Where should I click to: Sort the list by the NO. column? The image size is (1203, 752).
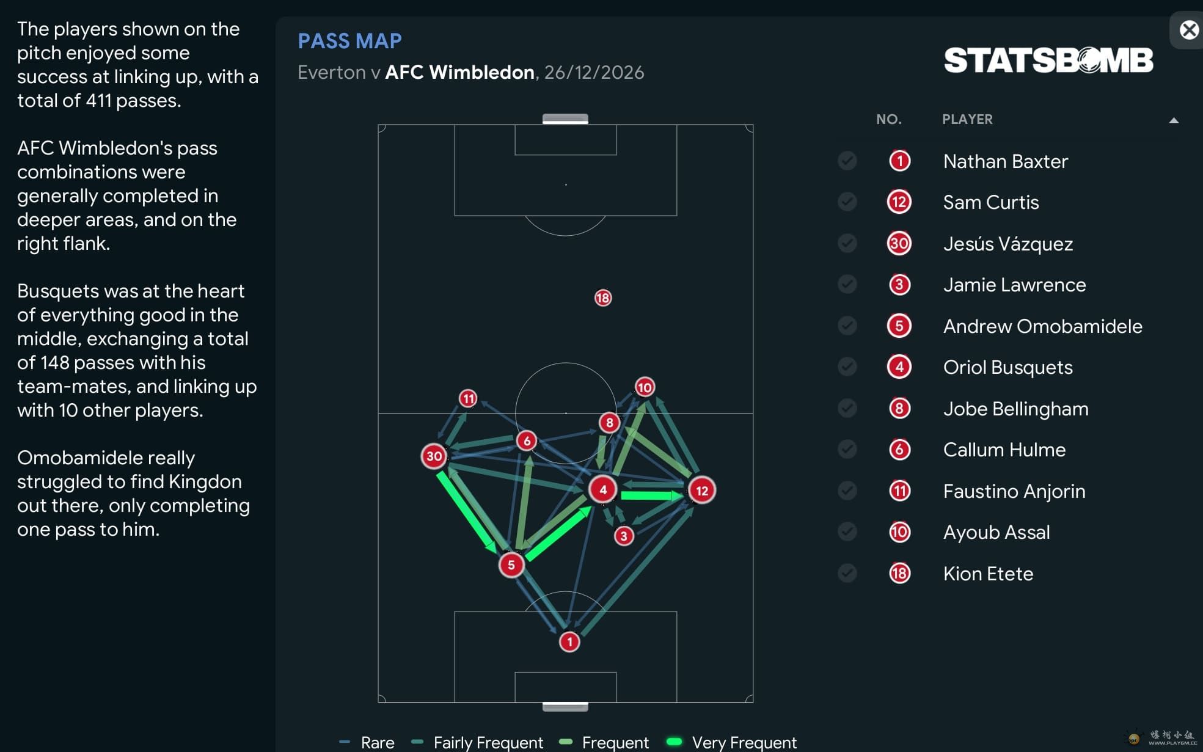(888, 119)
